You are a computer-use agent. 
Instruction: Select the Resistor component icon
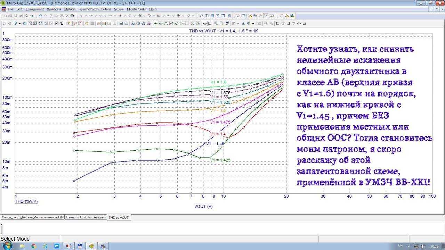[x=91, y=16]
